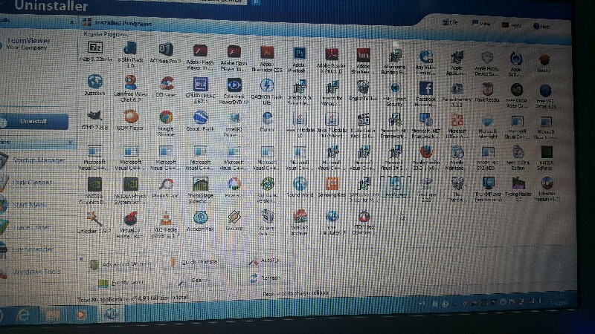Open the Help menu
Viewport: 595px width, 334px height.
coord(542,27)
